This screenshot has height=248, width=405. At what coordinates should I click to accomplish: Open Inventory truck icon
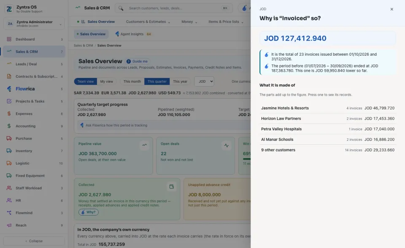[9, 151]
